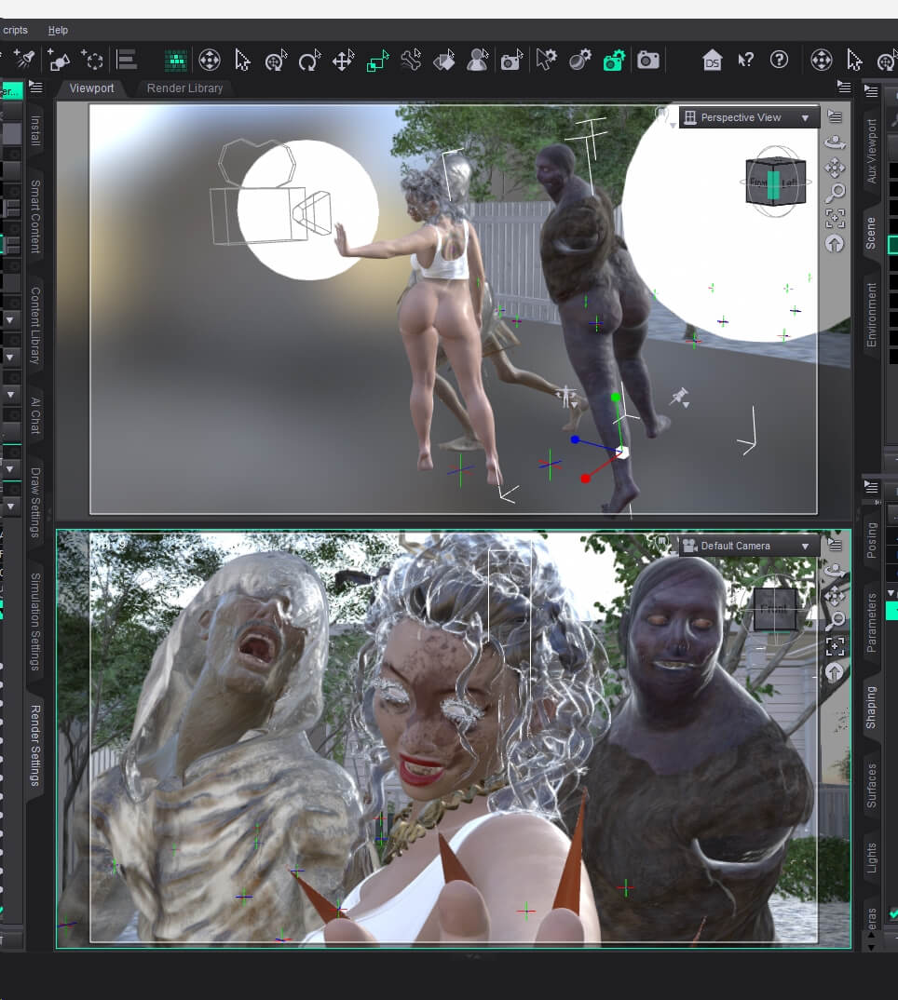
Task: Select the Joint Editor bone tool
Action: (411, 60)
